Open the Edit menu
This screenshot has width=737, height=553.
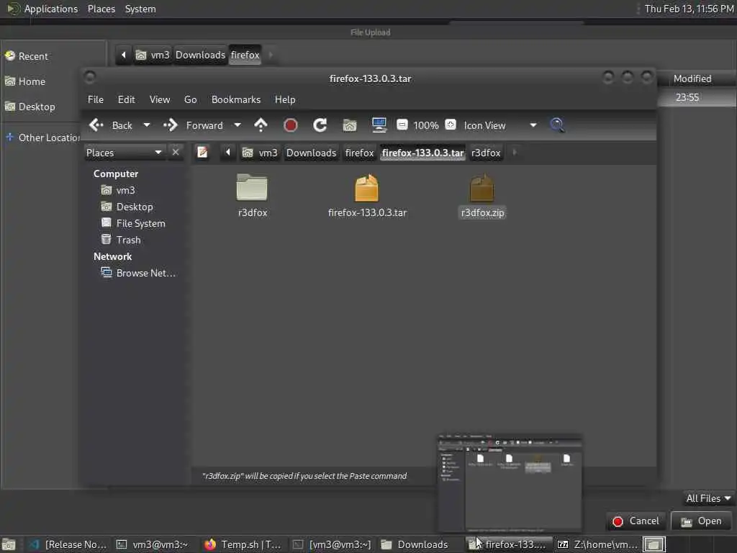coord(126,99)
